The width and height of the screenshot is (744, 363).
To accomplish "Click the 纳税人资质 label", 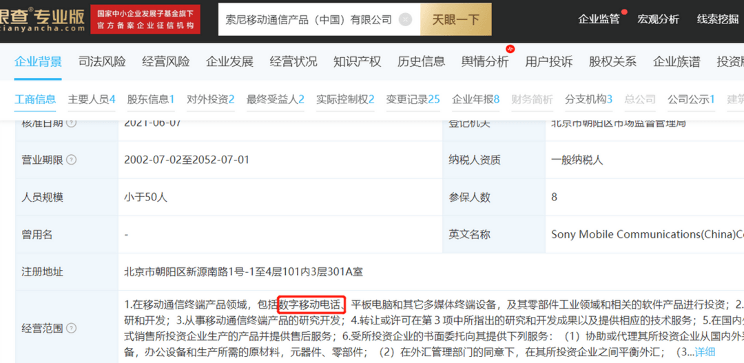I will 475,160.
